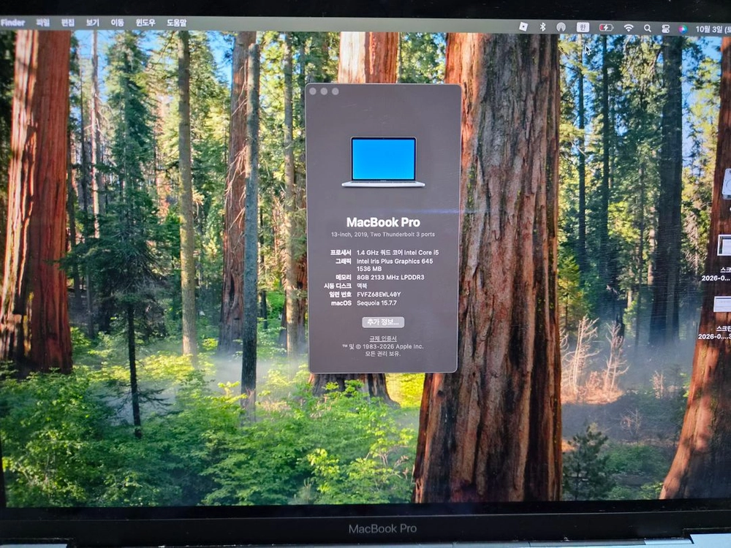Open the 편집 (Edit) menu
The image size is (731, 548).
point(67,22)
